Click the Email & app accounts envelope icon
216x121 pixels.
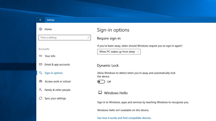[40, 64]
